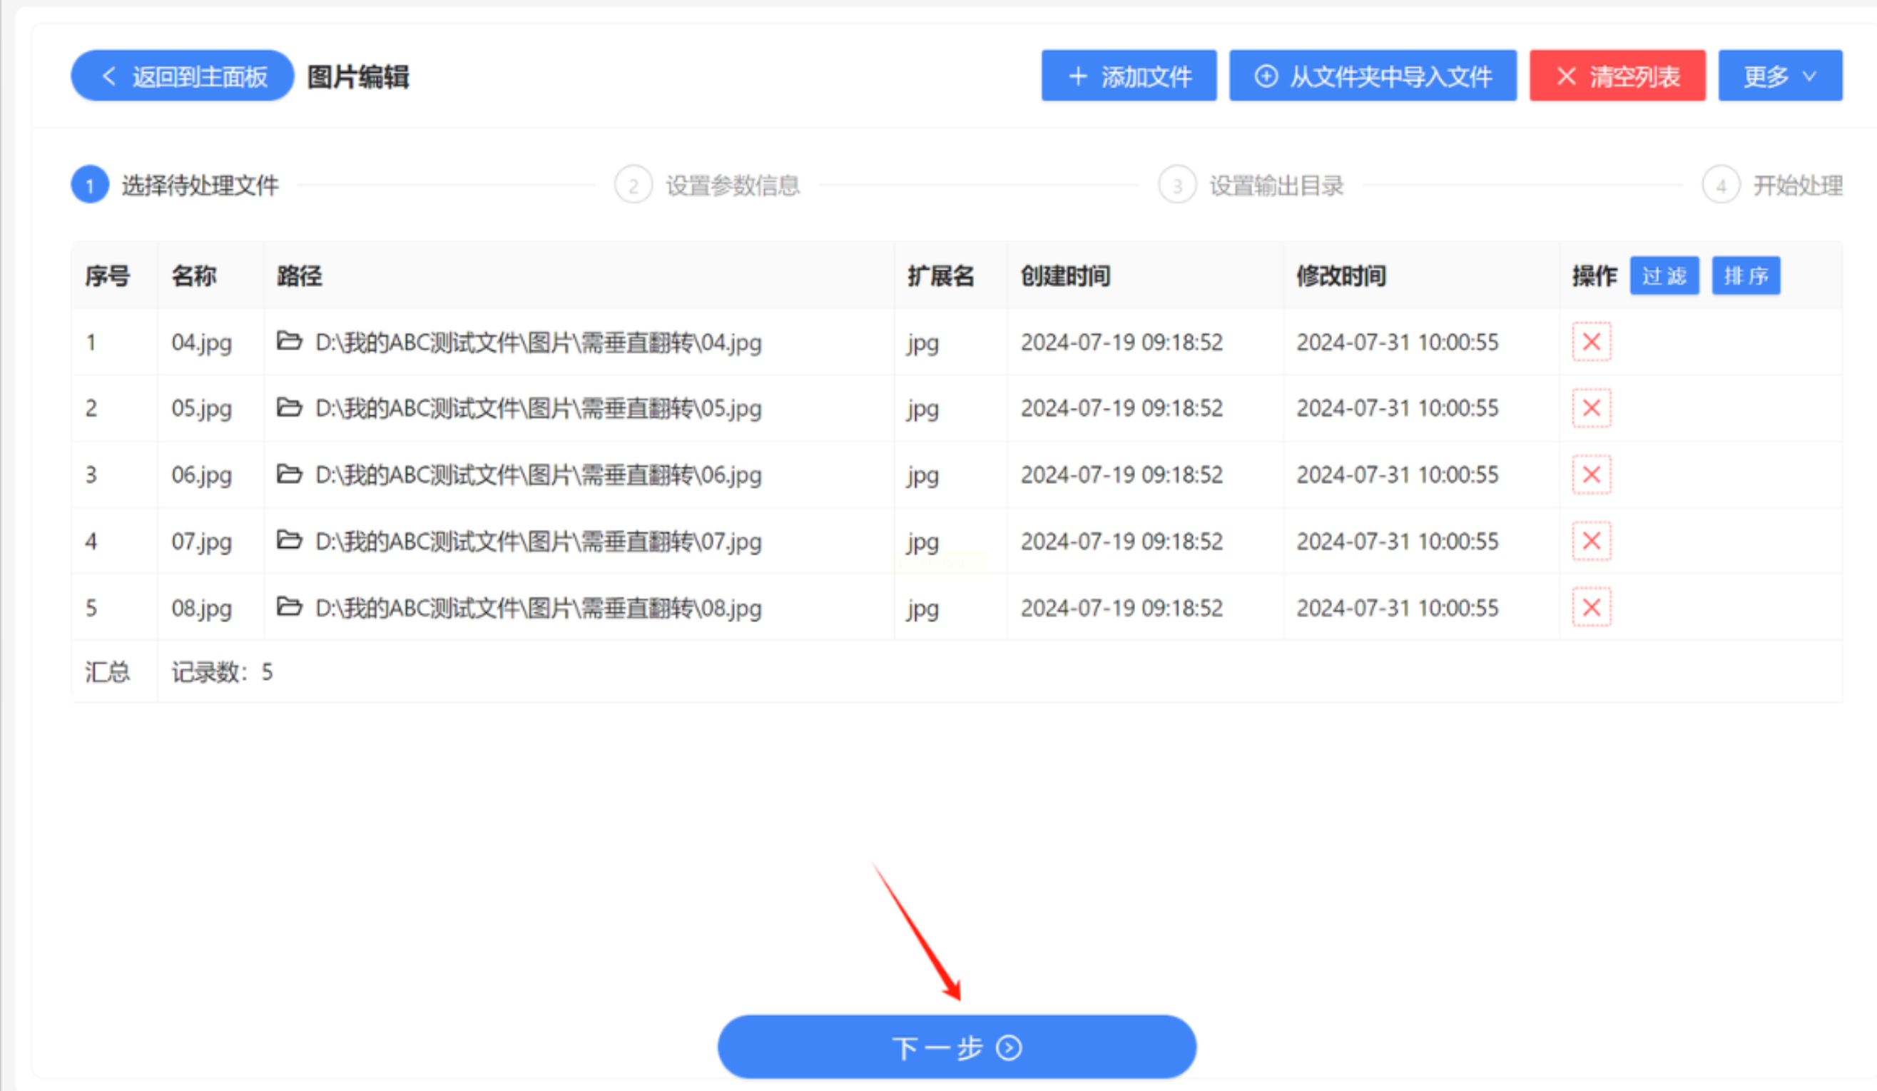
Task: Remove 06.jpg from the file list
Action: [x=1591, y=475]
